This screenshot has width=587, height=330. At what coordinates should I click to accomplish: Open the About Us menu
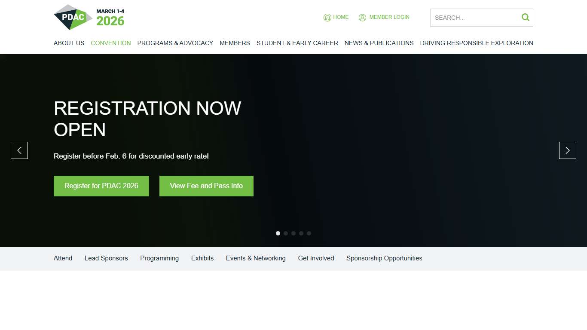point(69,43)
